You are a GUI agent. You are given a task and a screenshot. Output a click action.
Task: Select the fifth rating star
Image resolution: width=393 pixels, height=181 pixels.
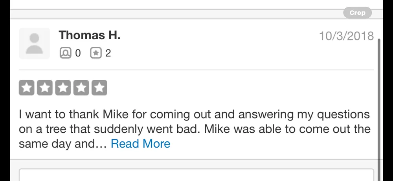tap(99, 88)
